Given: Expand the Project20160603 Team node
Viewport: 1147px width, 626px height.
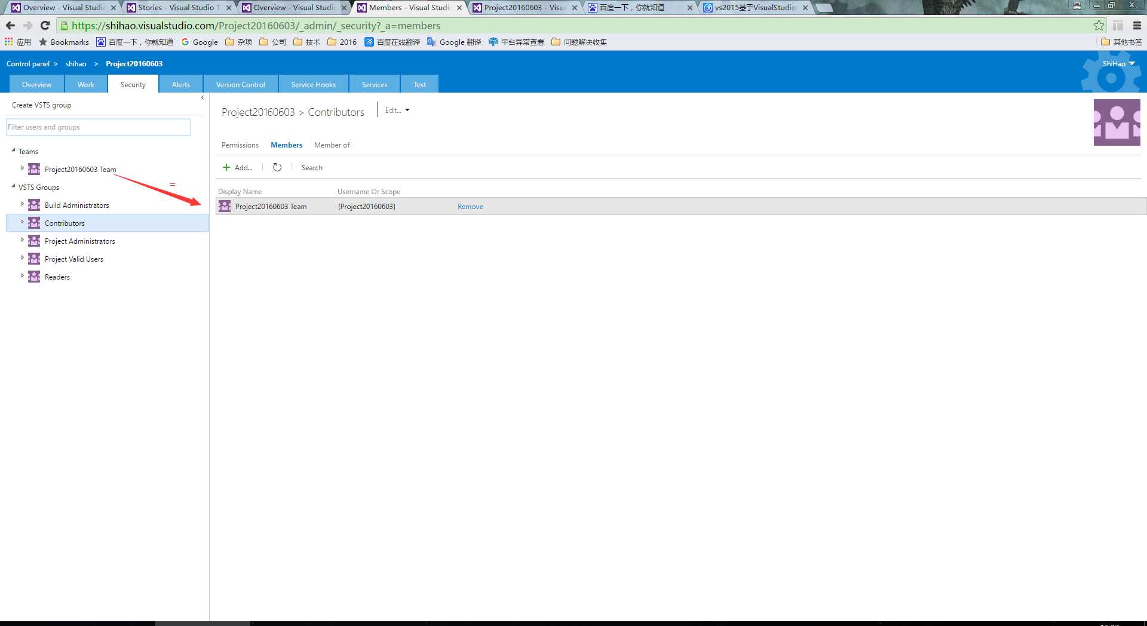Looking at the screenshot, I should pos(23,168).
